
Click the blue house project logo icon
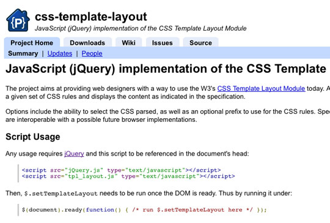(18, 20)
